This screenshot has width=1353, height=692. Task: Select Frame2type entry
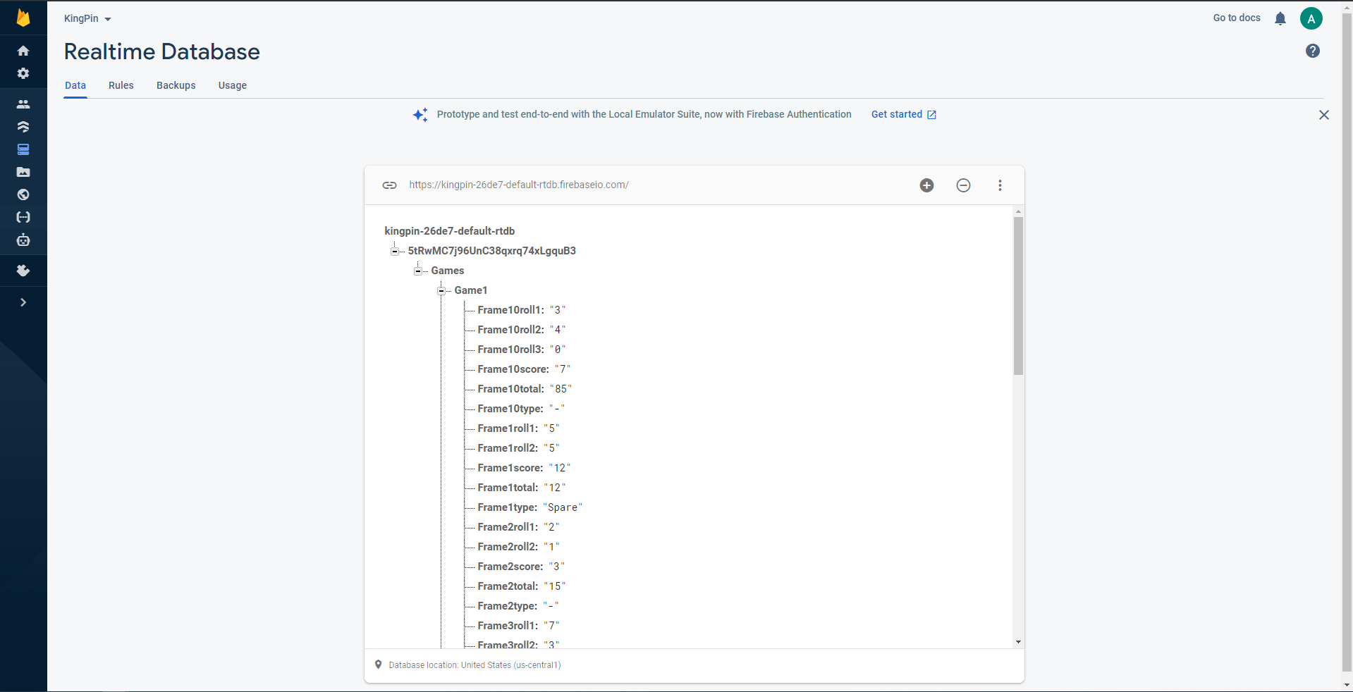click(x=518, y=606)
